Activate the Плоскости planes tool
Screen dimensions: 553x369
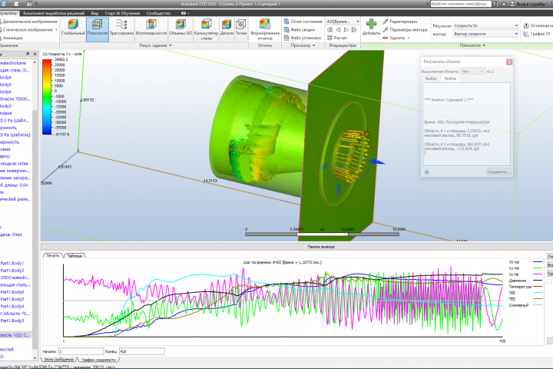[x=98, y=28]
